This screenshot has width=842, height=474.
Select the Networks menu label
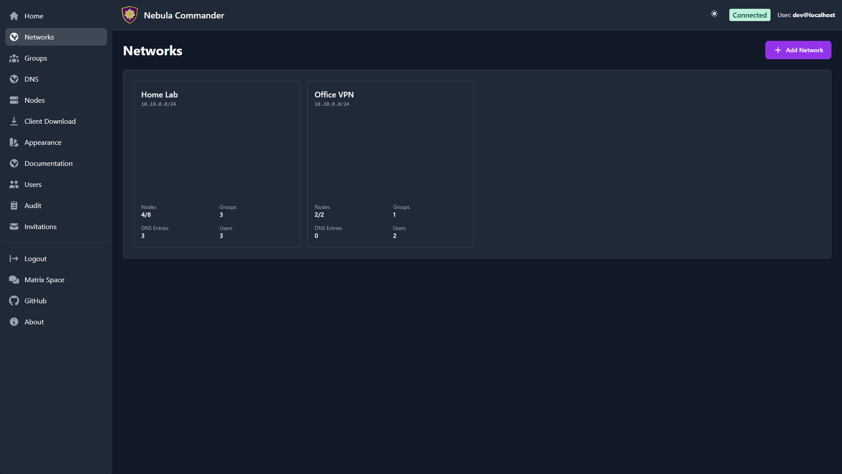[x=39, y=37]
